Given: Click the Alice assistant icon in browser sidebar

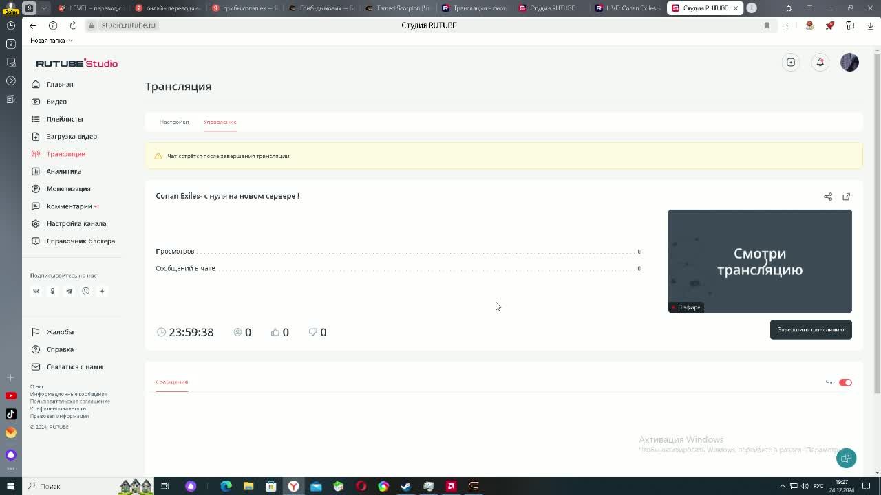Looking at the screenshot, I should coord(11,455).
